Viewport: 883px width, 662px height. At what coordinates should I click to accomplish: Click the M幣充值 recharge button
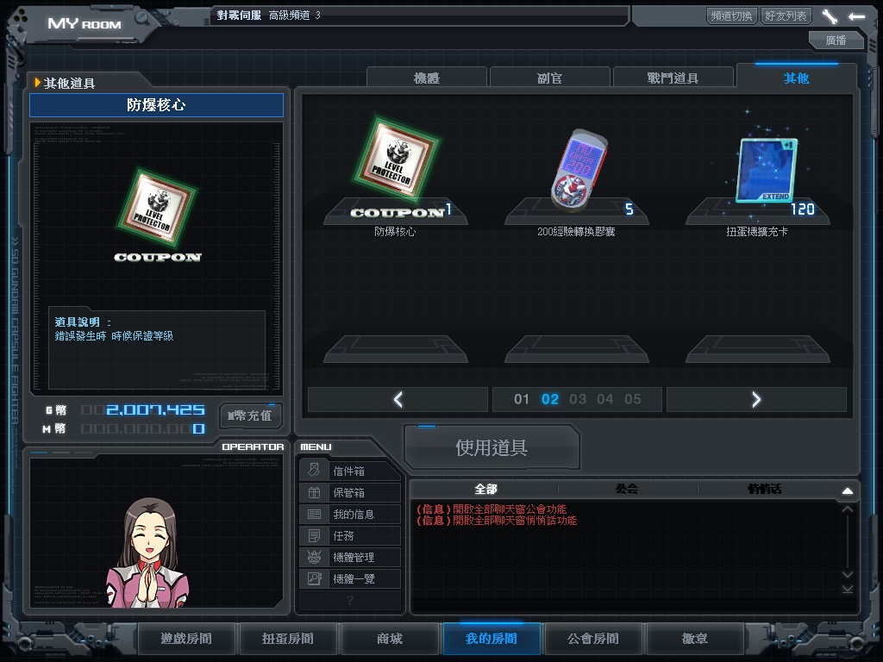point(250,415)
